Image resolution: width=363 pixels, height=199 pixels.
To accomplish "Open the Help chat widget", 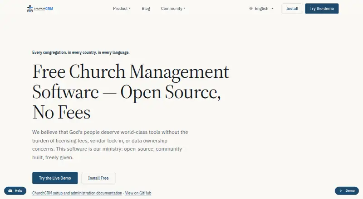I will tap(15, 191).
